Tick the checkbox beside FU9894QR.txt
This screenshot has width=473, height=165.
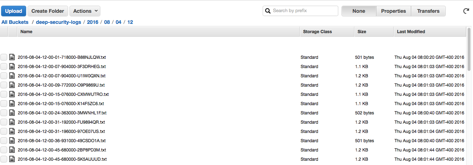[x=4, y=122]
